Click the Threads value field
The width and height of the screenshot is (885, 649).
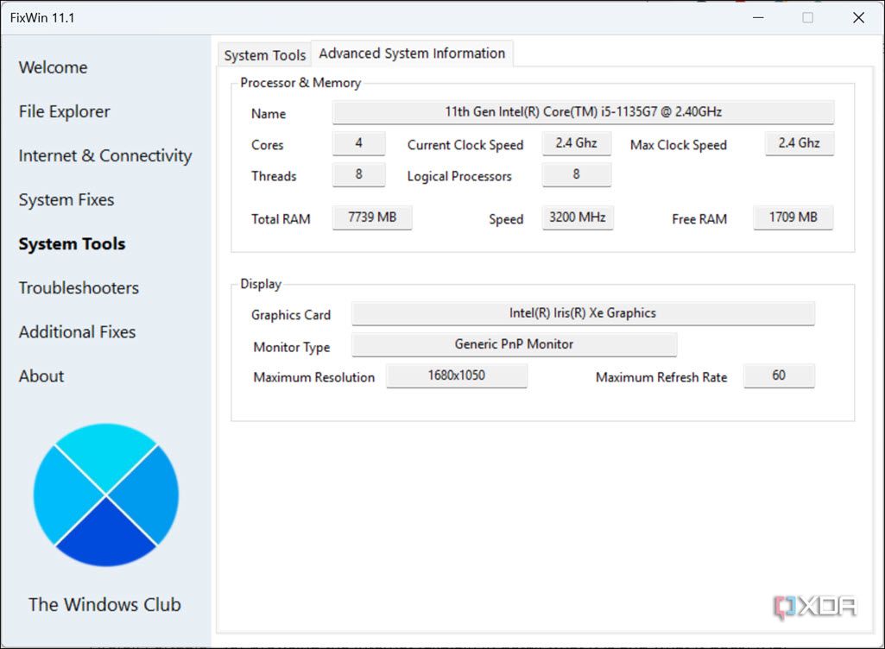point(359,174)
